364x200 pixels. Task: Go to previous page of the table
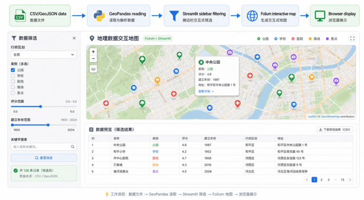coord(307,180)
